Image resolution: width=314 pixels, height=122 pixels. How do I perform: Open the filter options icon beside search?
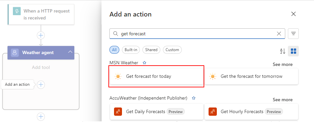click(294, 34)
